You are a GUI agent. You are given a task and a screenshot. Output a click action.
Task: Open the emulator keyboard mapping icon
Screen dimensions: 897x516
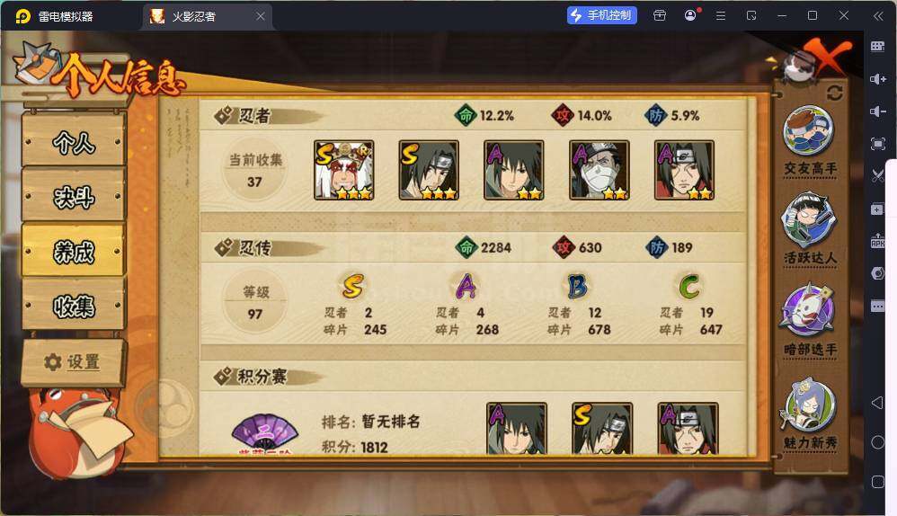coord(877,47)
